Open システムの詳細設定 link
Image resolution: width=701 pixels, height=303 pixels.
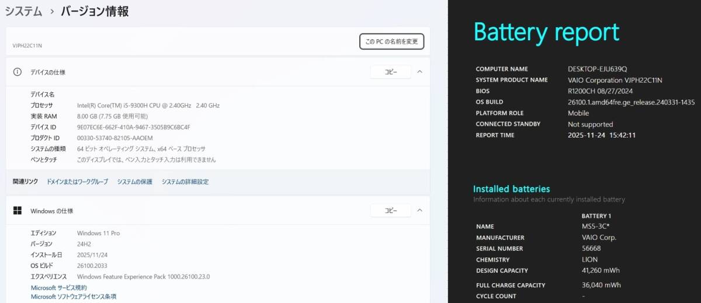point(185,182)
